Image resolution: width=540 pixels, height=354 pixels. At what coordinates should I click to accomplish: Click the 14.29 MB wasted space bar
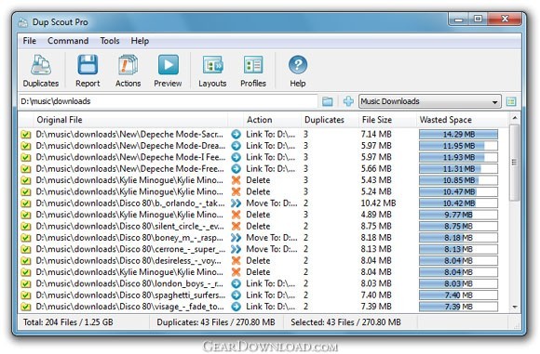458,135
